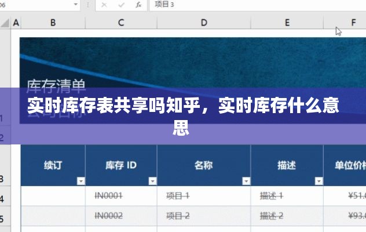Open the Name Box dropdown arrow
This screenshot has height=232, width=366.
click(77, 5)
